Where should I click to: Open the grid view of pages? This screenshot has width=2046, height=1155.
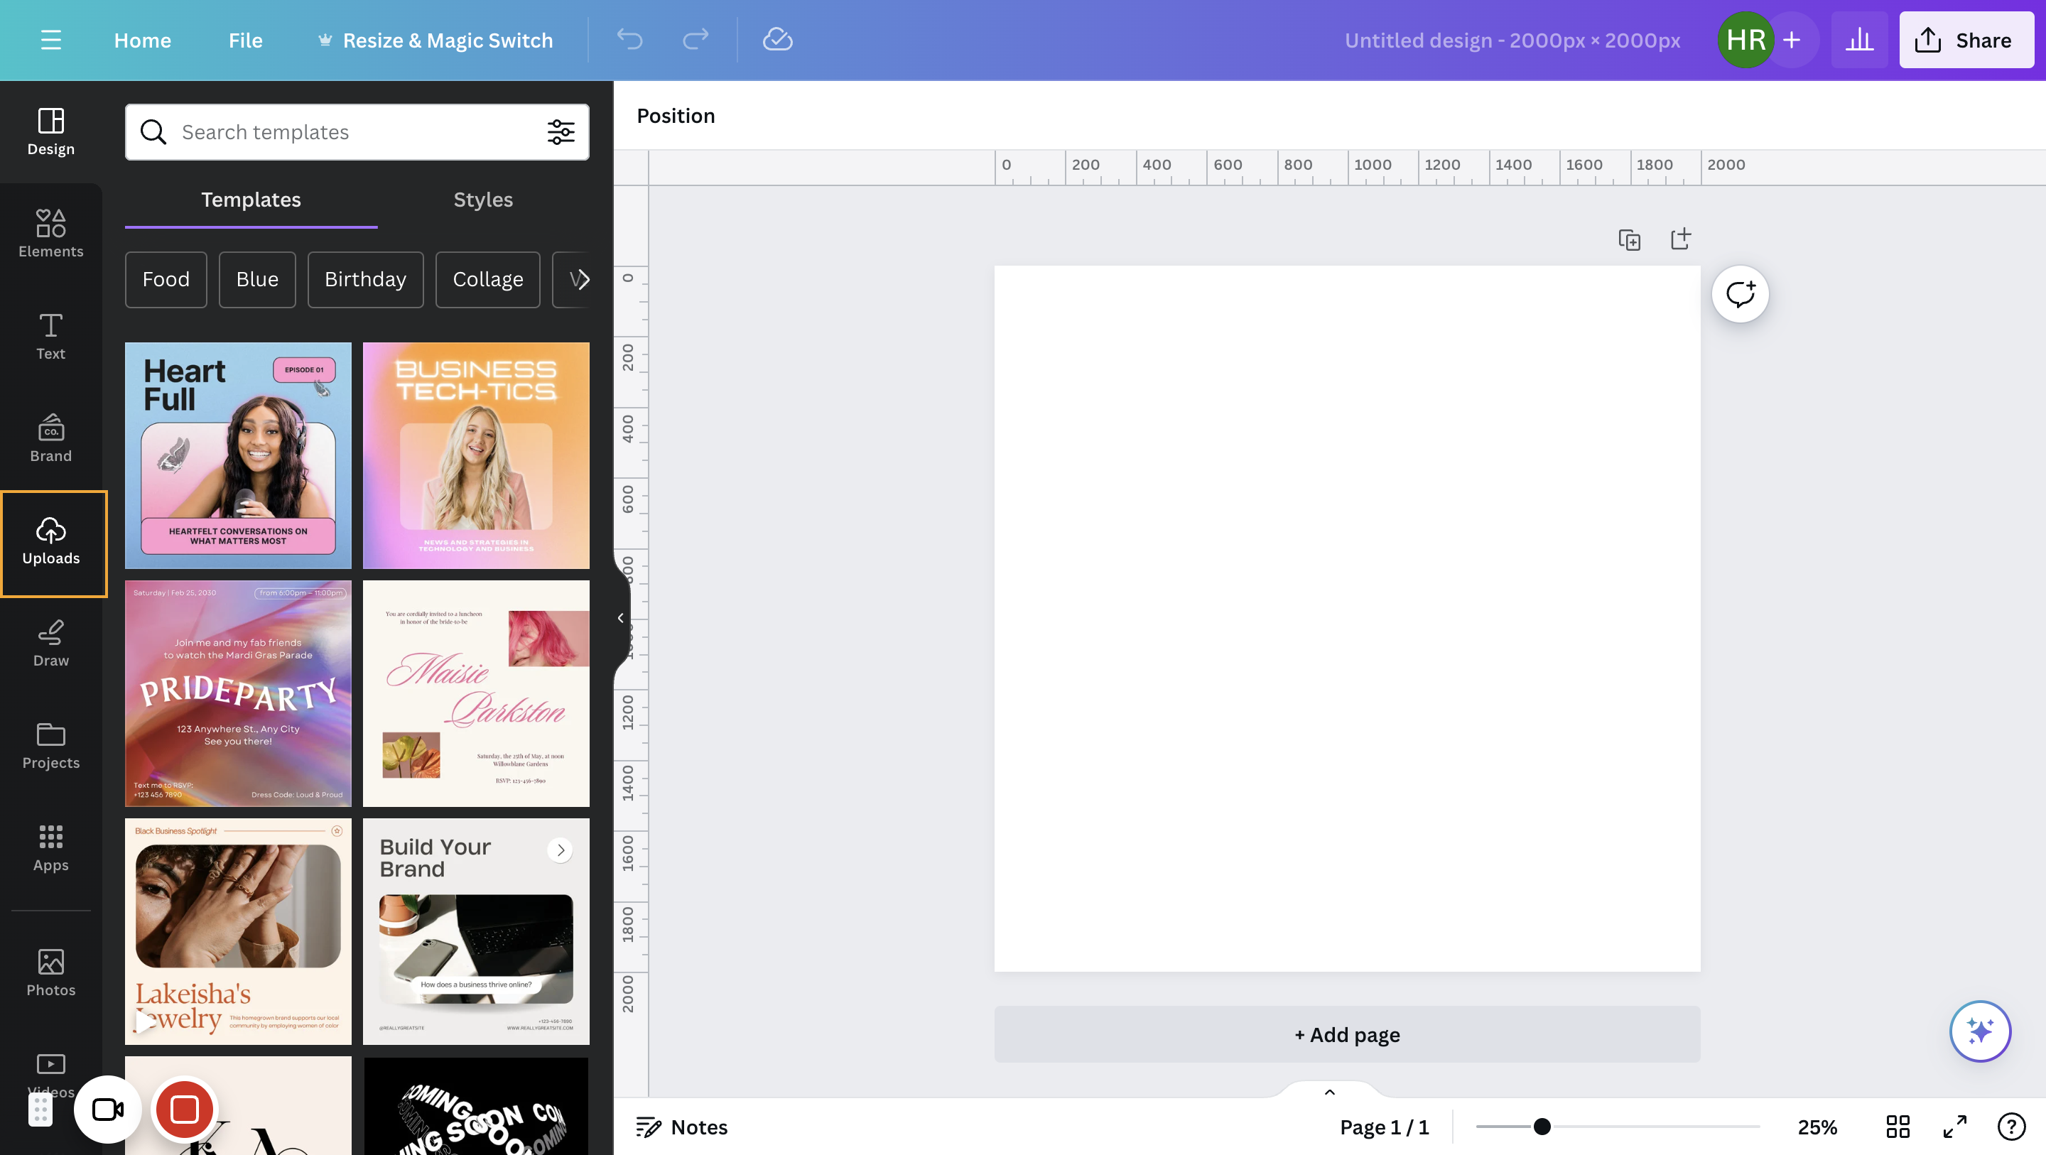[x=1898, y=1127]
